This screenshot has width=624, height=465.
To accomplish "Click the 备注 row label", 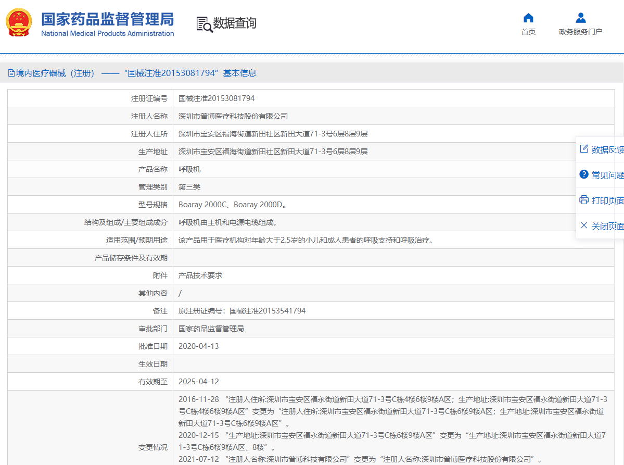I will click(160, 311).
